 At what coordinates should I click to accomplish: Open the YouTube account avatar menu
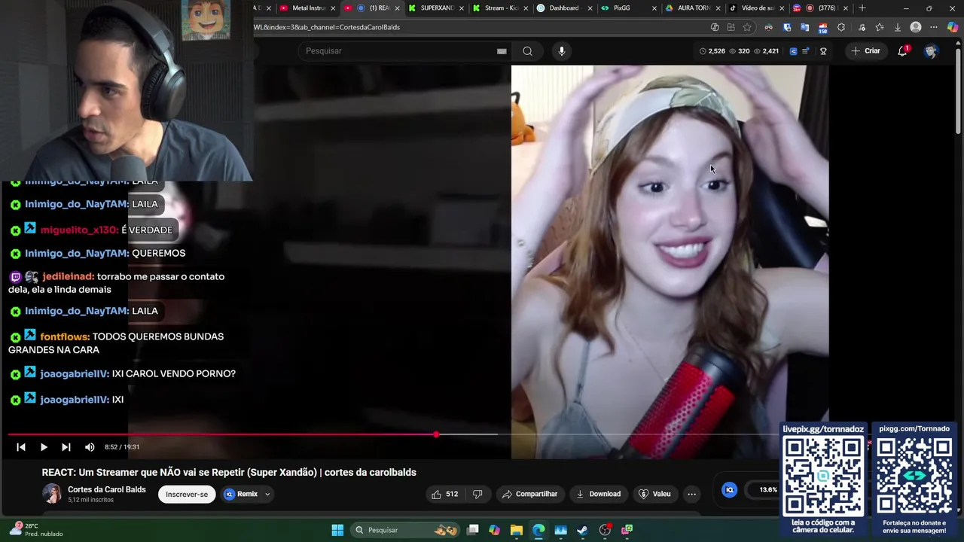coord(931,51)
